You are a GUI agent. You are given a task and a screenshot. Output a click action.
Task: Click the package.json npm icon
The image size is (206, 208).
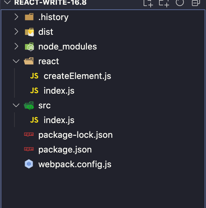[x=29, y=150]
